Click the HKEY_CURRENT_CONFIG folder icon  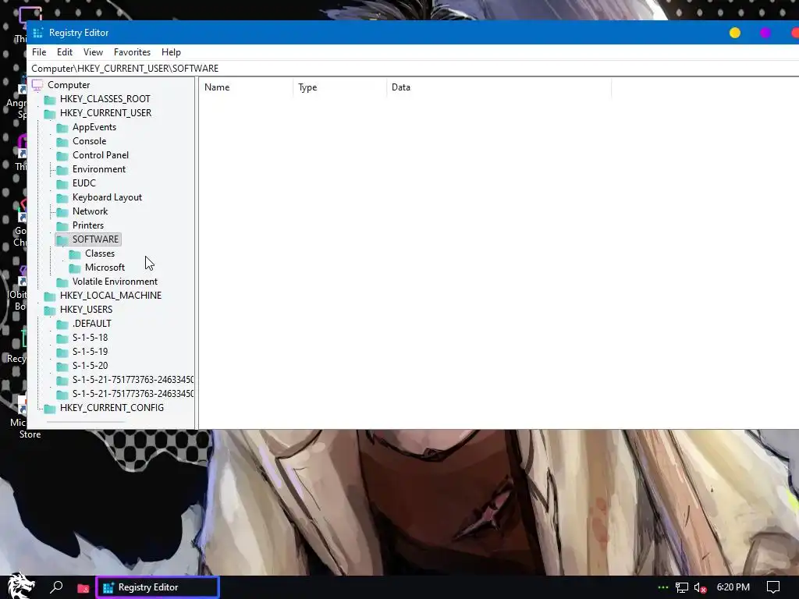[49, 409]
